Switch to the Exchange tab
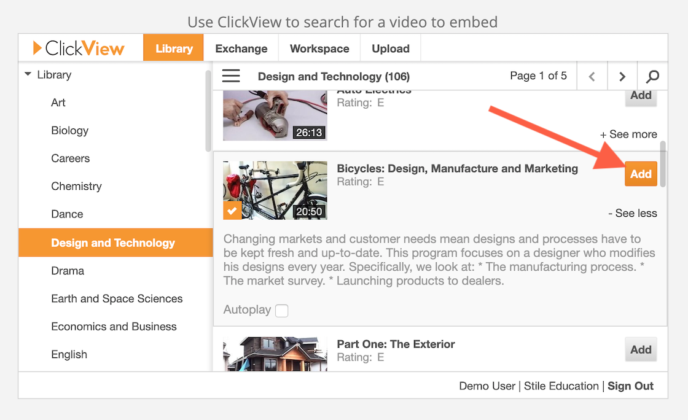This screenshot has width=688, height=420. (241, 49)
